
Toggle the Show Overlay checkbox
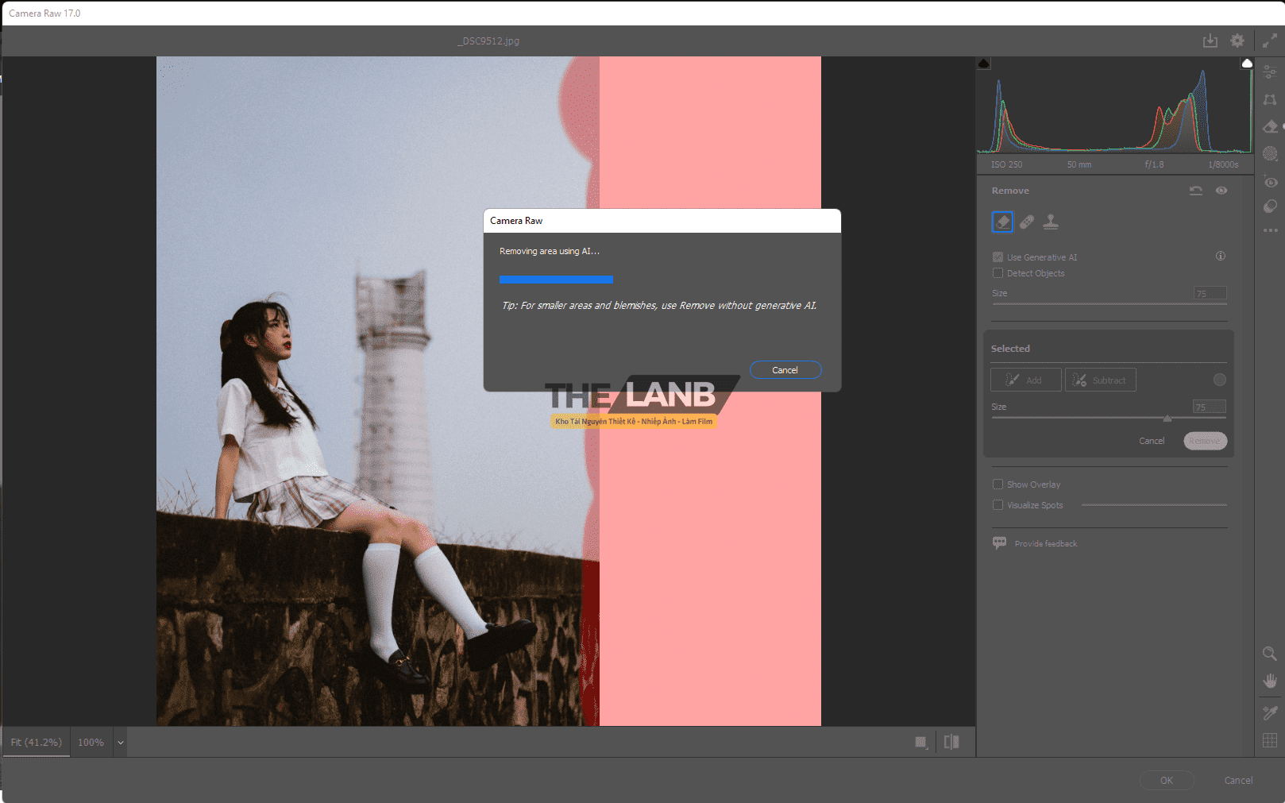pos(998,485)
